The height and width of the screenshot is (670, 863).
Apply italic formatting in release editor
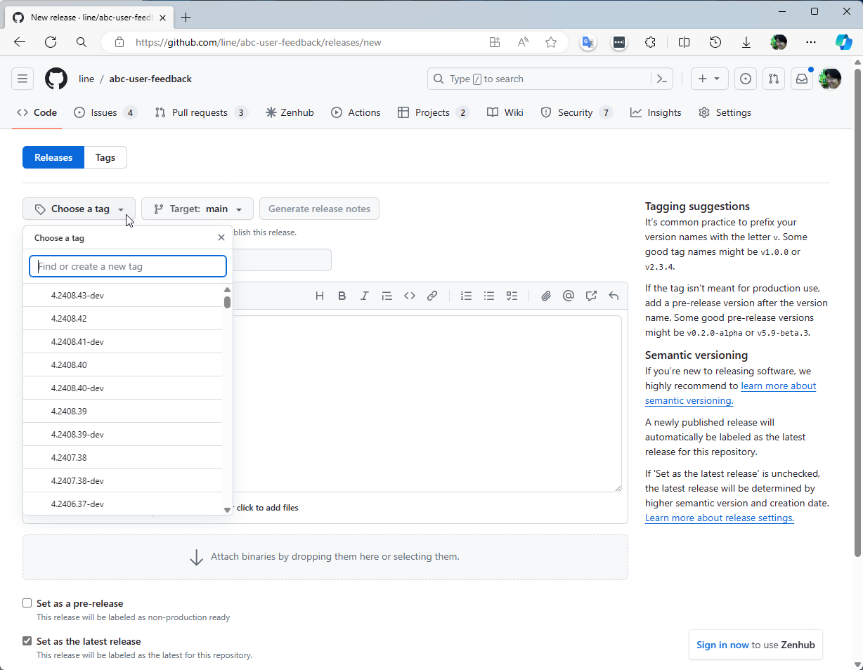pos(365,296)
